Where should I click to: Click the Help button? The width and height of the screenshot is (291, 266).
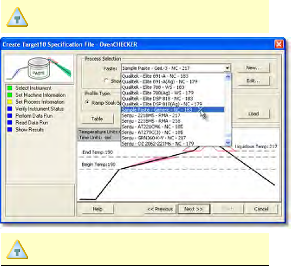pyautogui.click(x=97, y=209)
